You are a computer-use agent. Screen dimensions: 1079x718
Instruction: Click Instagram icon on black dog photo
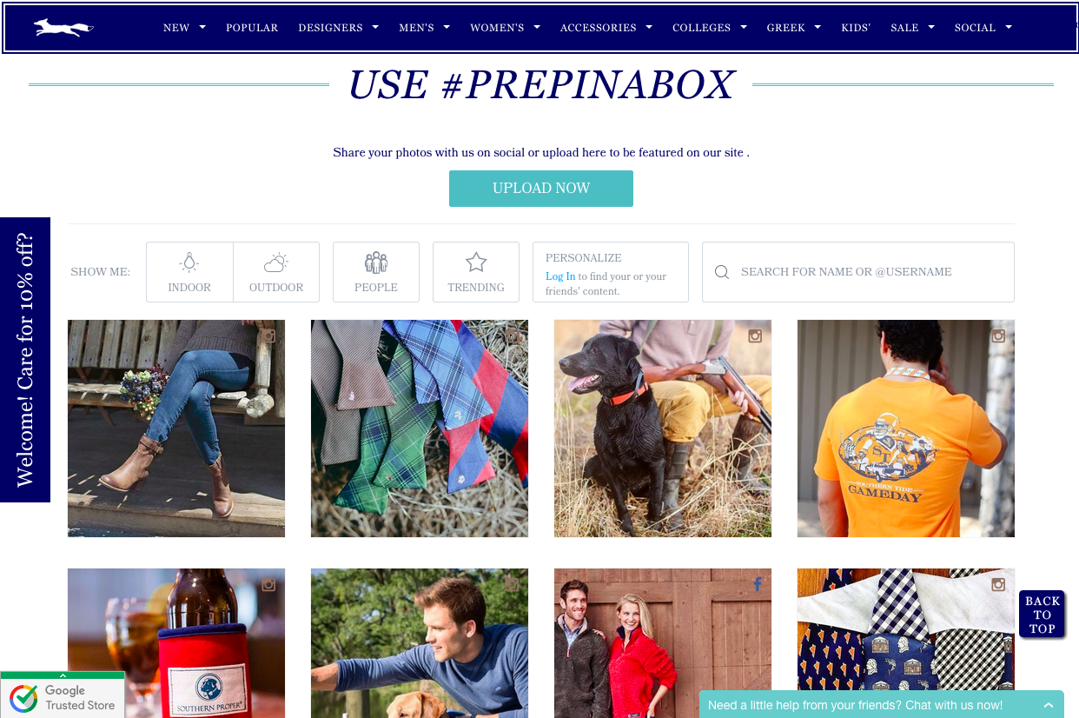pyautogui.click(x=755, y=336)
